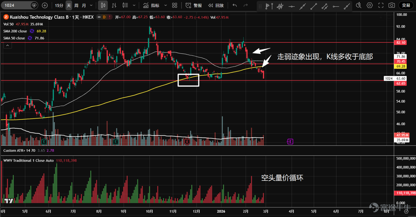Select the anchored volume profile drawing tool

269,6
